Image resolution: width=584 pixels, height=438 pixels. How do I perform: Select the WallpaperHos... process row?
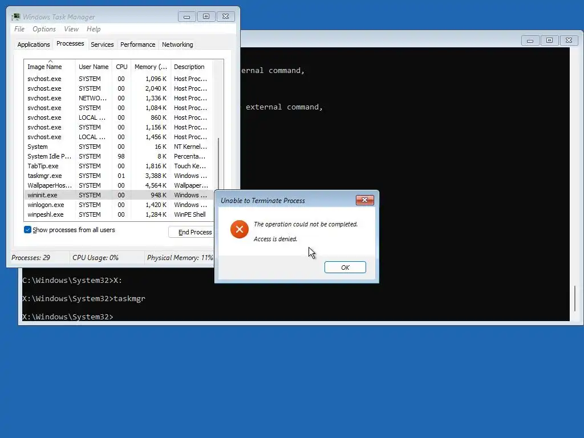click(x=119, y=185)
